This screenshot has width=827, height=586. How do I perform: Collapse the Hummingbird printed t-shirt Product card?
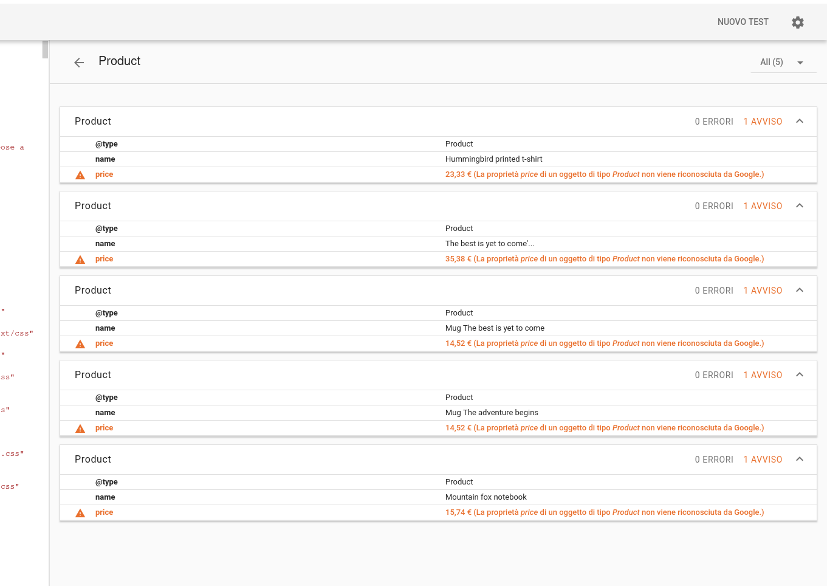click(800, 121)
